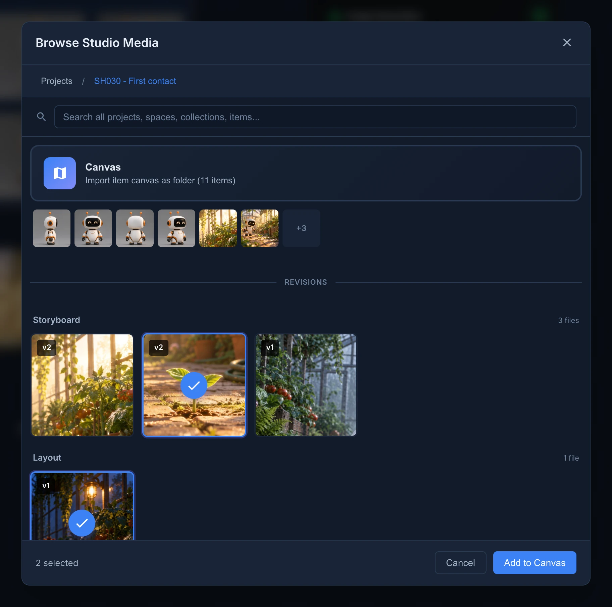612x607 pixels.
Task: Select Storyboard v2 sunlit tomato image
Action: (x=82, y=385)
